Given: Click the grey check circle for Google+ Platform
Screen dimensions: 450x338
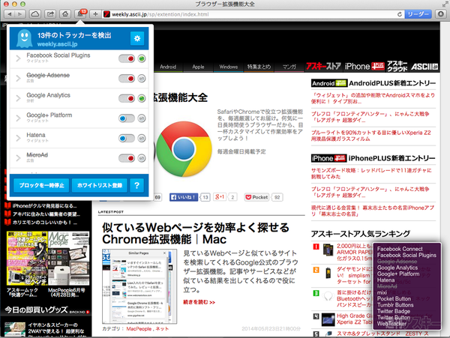Looking at the screenshot, I should (x=142, y=118).
